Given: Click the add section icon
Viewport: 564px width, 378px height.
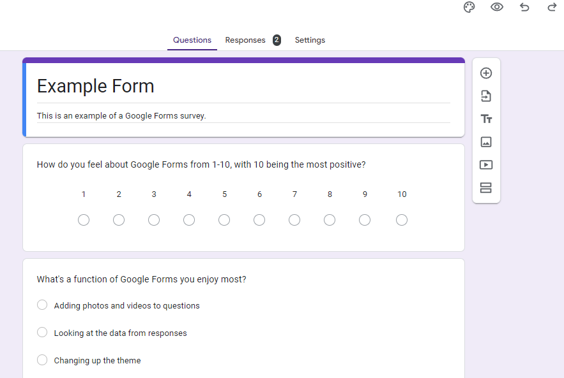Looking at the screenshot, I should [486, 188].
